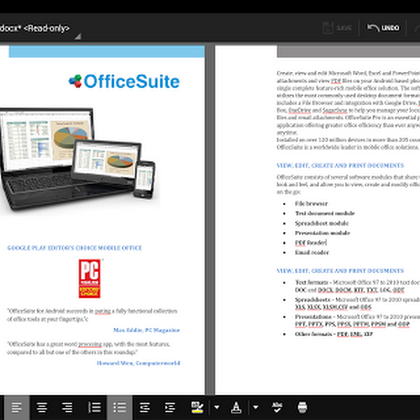Apply right text alignment

click(67, 408)
